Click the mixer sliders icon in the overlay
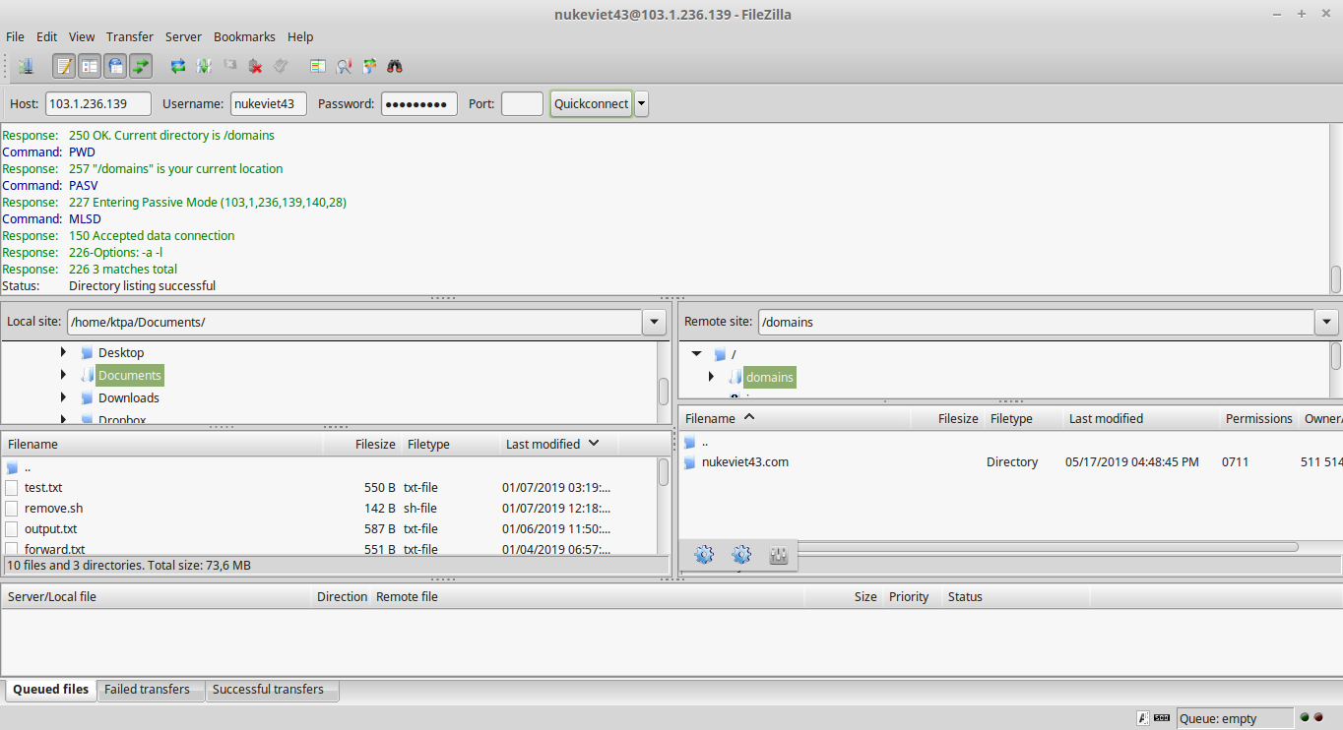The width and height of the screenshot is (1343, 730). pyautogui.click(x=779, y=555)
